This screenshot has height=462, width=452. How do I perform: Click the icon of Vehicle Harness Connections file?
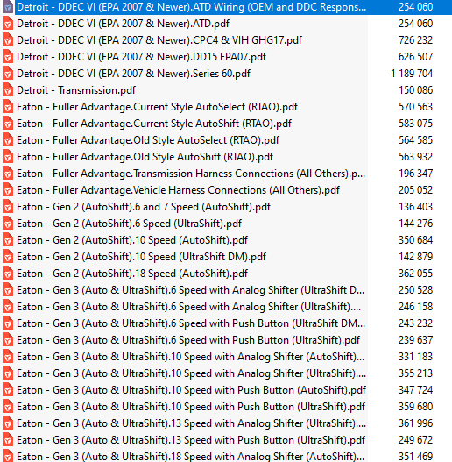click(x=8, y=190)
